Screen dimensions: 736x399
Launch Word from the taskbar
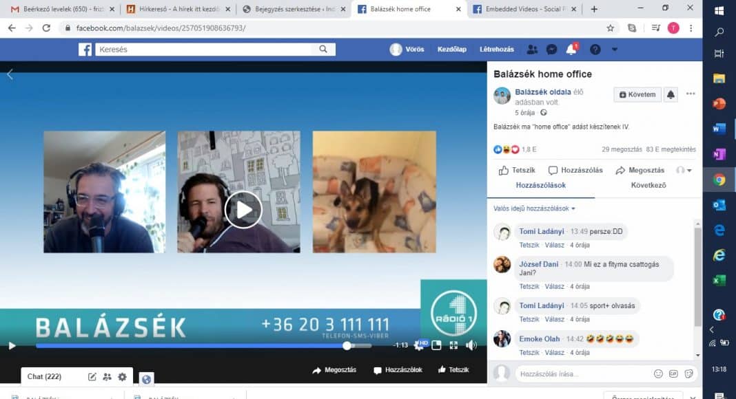pyautogui.click(x=719, y=129)
